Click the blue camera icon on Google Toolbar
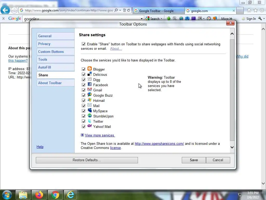Image resolution: width=266 pixels, height=200 pixels. click(x=187, y=18)
